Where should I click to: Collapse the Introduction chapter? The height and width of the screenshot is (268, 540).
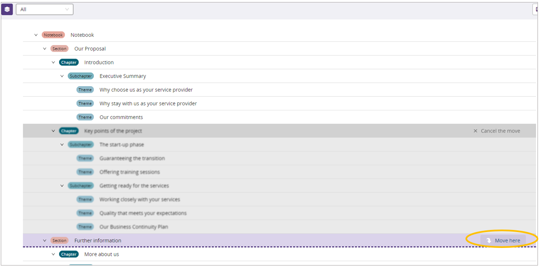[x=53, y=63]
